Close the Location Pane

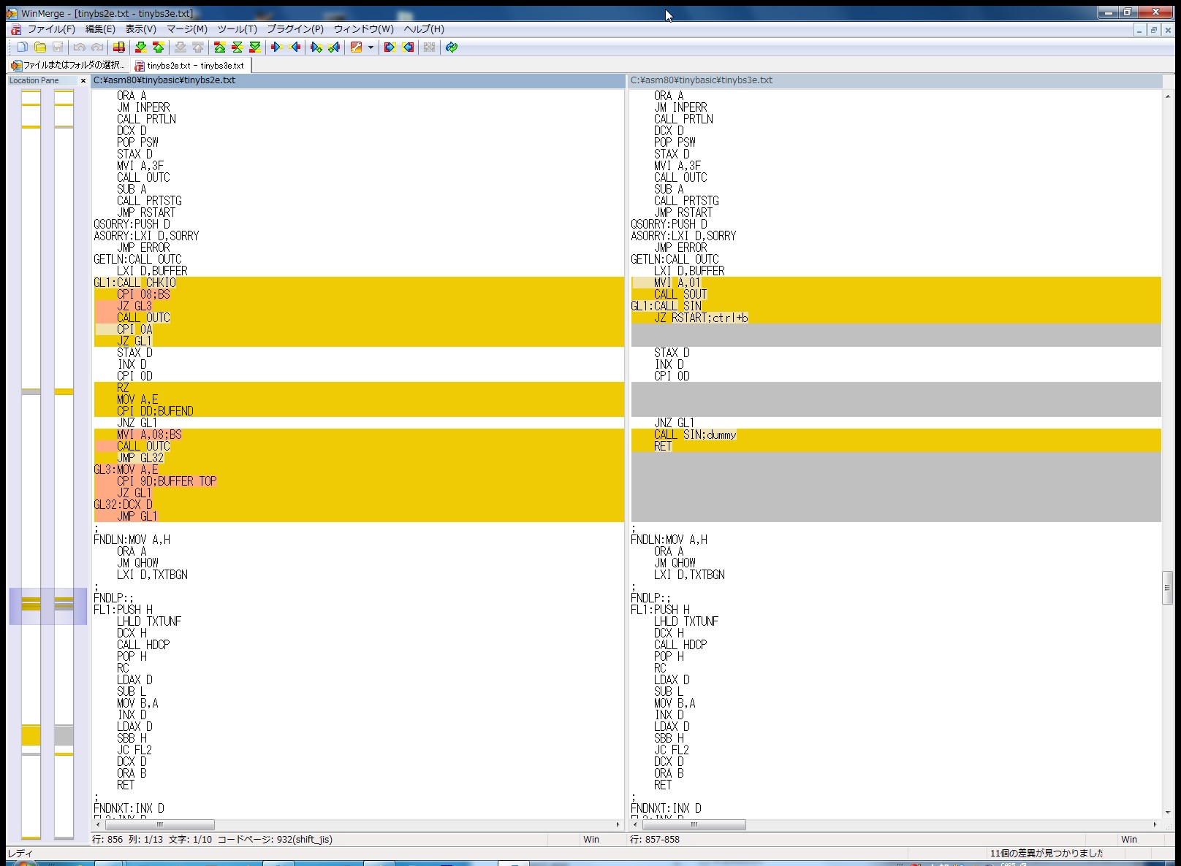pyautogui.click(x=83, y=80)
